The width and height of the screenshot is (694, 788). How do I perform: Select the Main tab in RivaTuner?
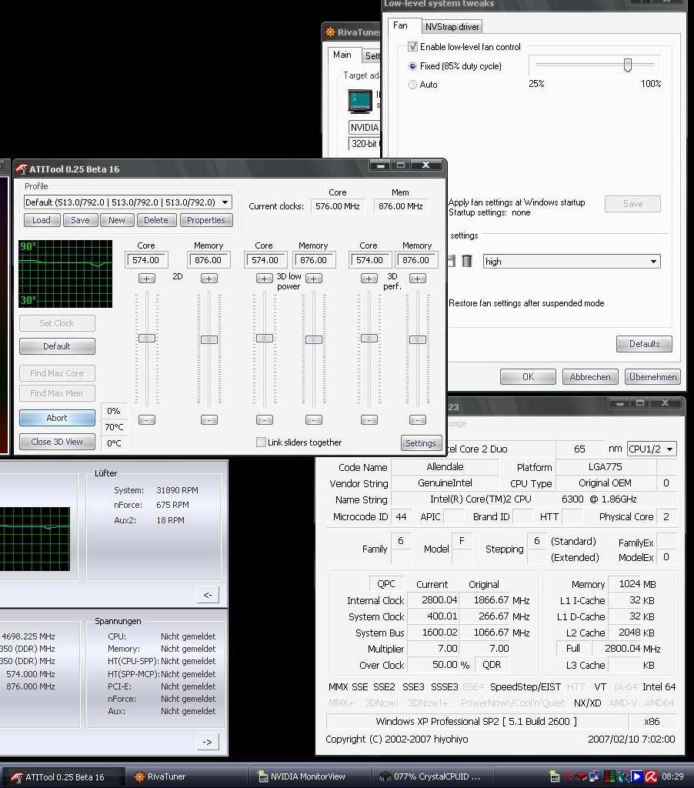click(x=342, y=55)
